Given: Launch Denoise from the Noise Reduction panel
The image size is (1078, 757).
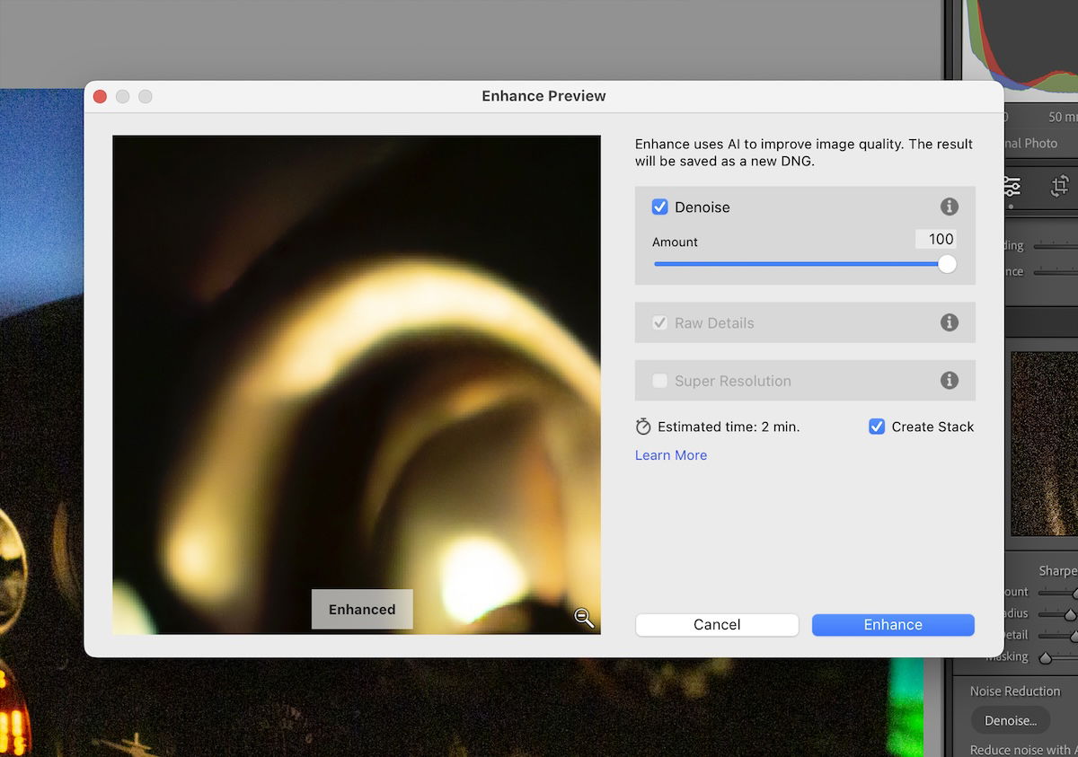Looking at the screenshot, I should [1010, 720].
